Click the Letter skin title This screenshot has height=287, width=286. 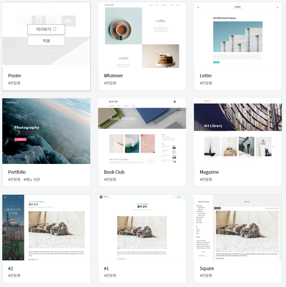pyautogui.click(x=206, y=75)
